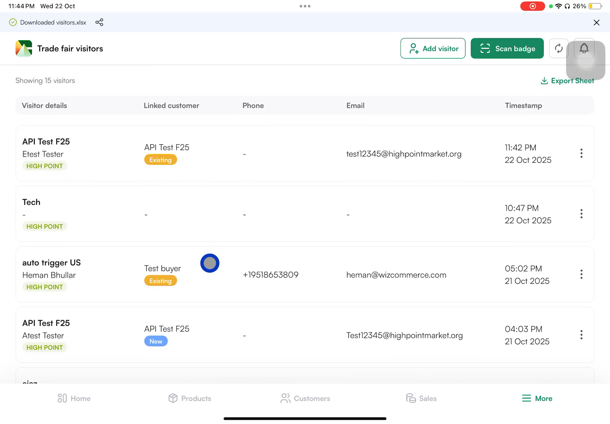Dismiss the Downloaded visitors.xlsx banner
This screenshot has height=424, width=610.
[596, 22]
